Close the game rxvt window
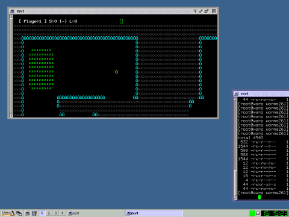 coord(214,11)
